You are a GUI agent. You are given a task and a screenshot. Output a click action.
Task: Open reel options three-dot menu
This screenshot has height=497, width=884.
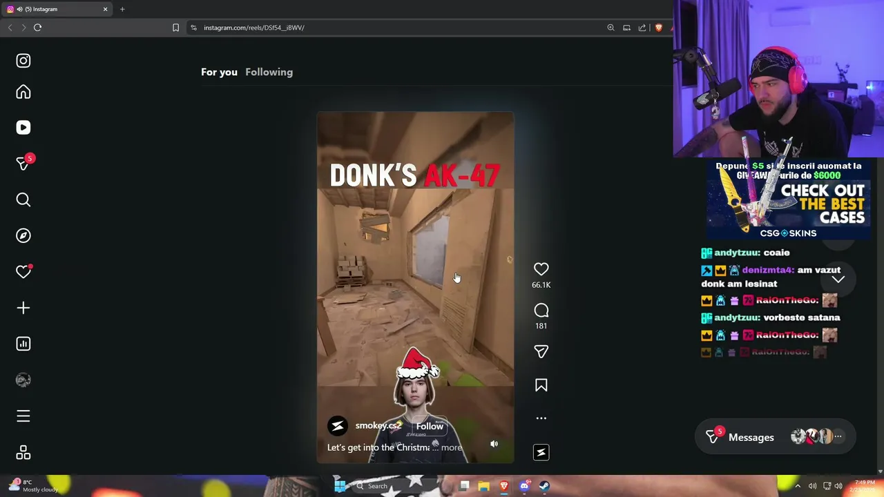(x=541, y=418)
